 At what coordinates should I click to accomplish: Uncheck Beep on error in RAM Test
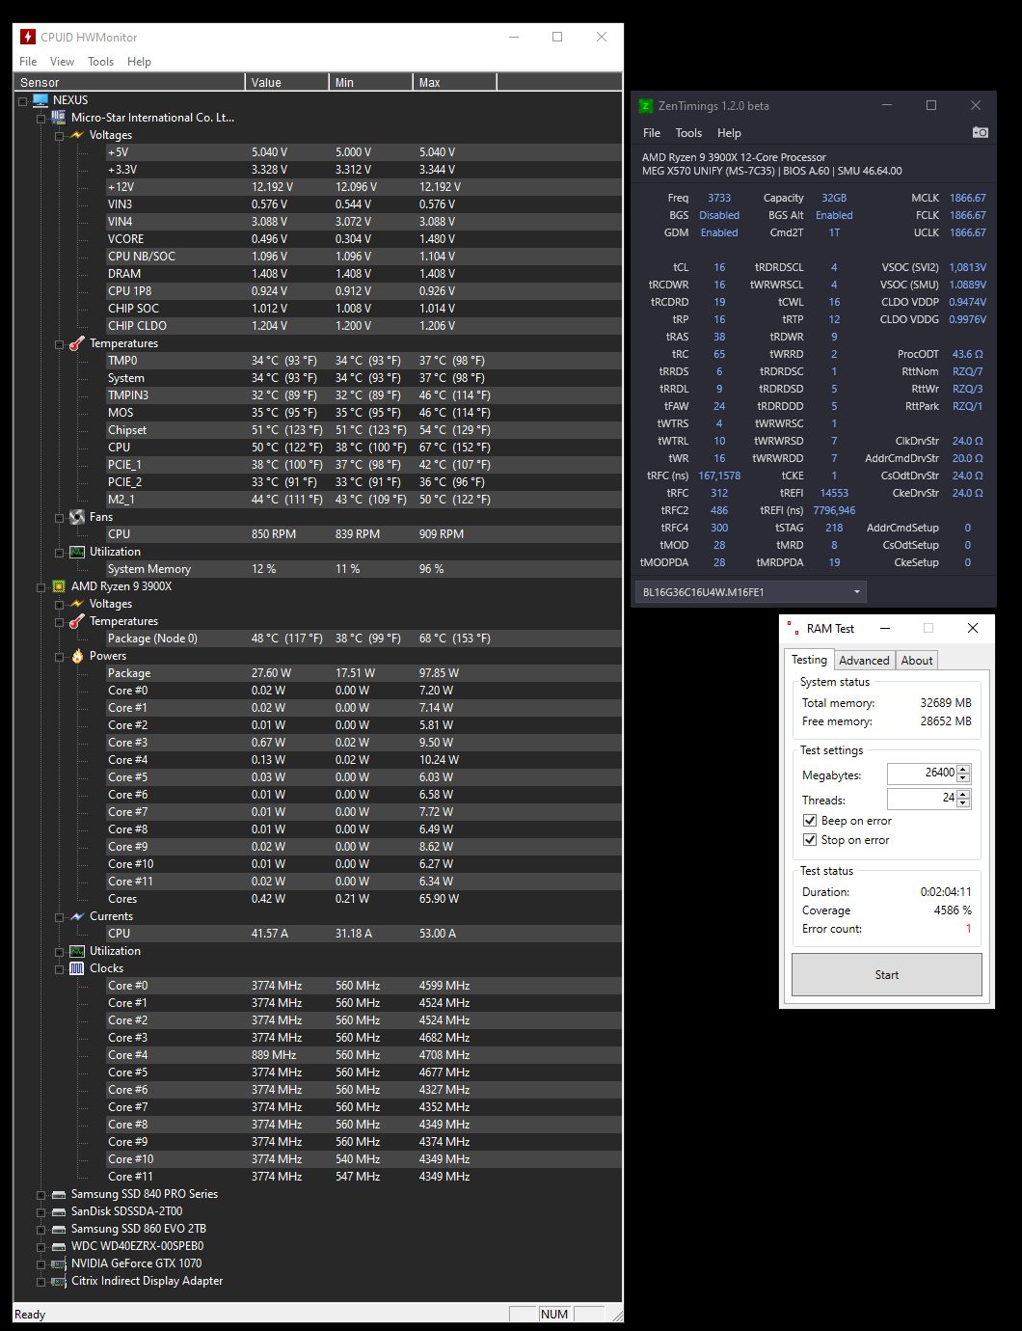(810, 820)
